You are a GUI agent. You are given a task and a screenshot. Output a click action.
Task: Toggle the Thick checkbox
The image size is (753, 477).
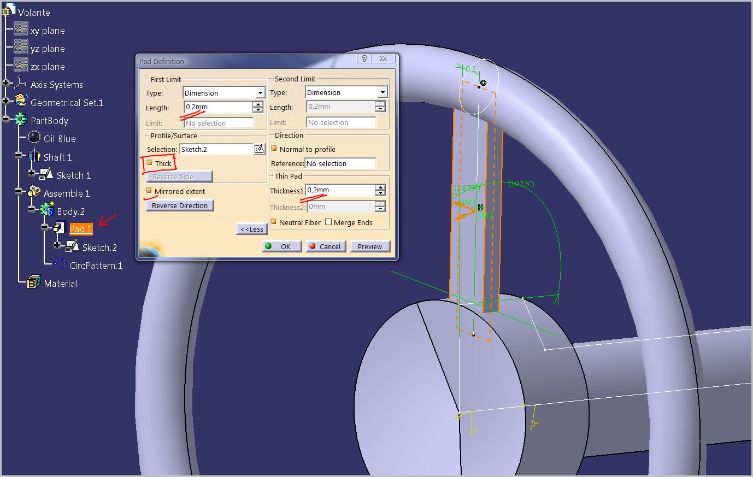pyautogui.click(x=150, y=163)
